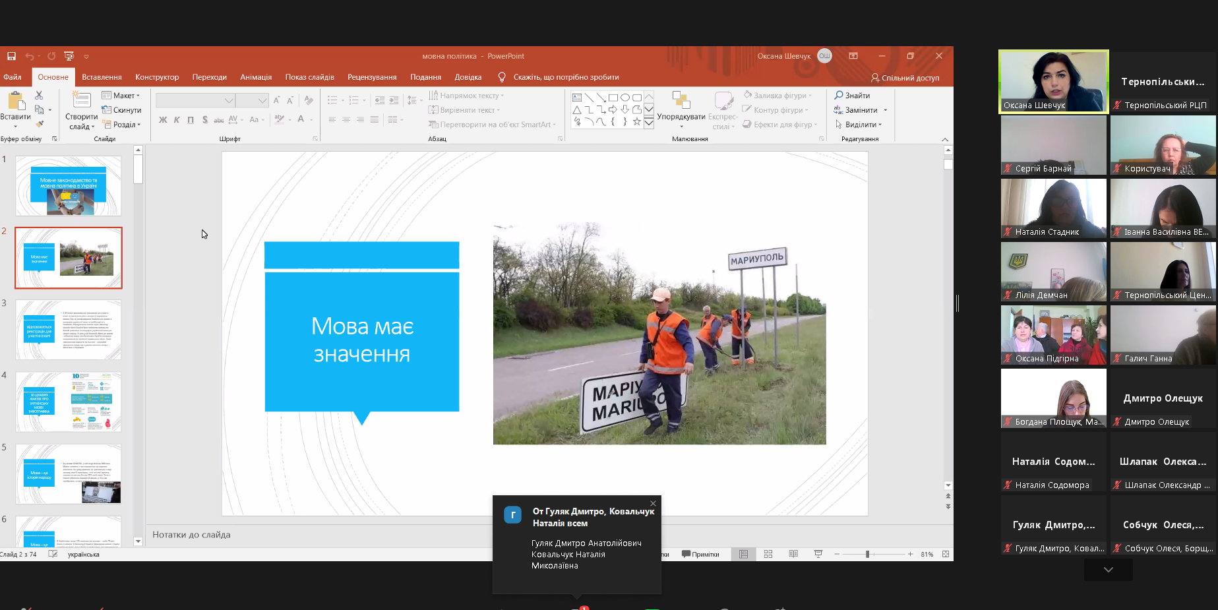Switch to reading view in status bar

tap(793, 555)
